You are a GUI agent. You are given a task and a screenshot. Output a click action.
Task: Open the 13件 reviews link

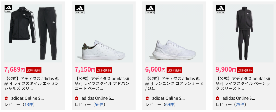29,104
